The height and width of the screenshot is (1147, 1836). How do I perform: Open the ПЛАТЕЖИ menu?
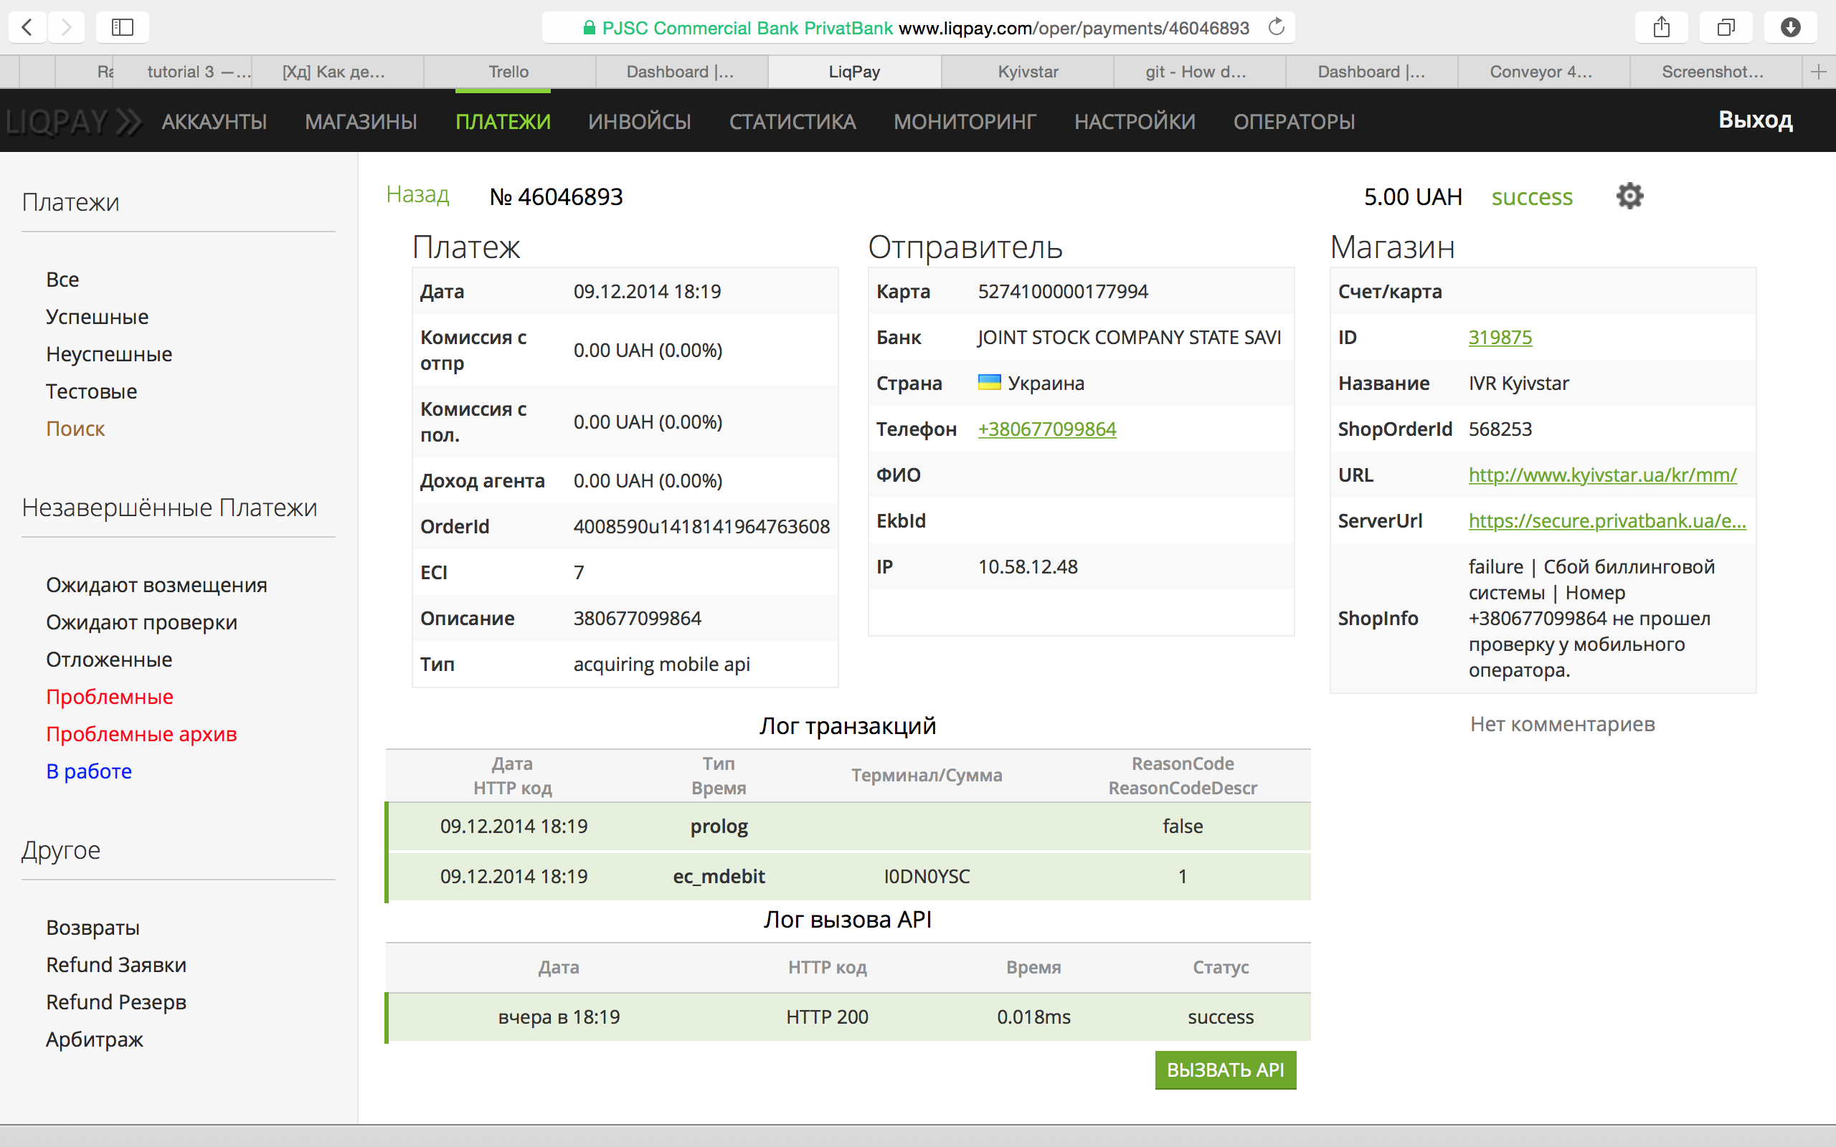[503, 121]
